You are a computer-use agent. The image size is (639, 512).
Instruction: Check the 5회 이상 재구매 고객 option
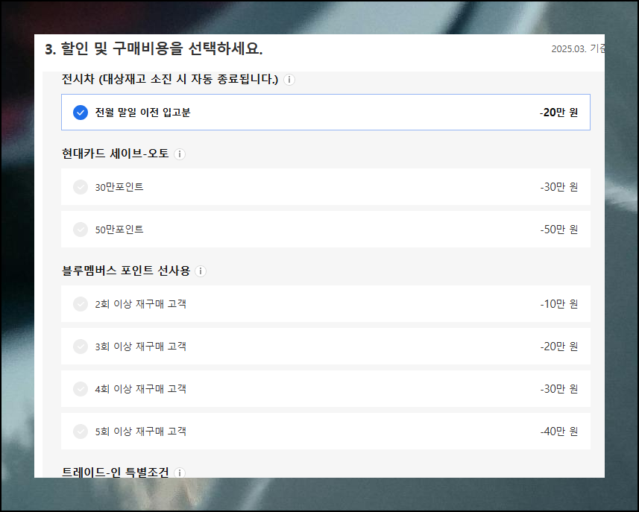[81, 432]
